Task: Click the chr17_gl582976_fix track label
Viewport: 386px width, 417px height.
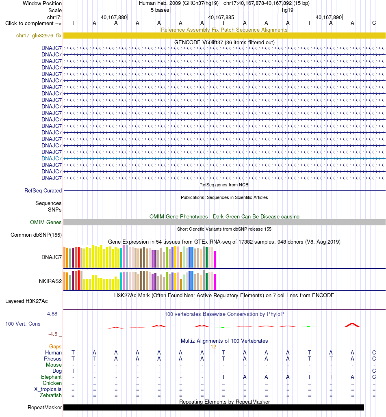Action: tap(39, 36)
